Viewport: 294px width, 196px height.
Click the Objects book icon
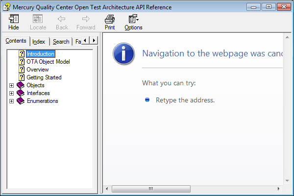coord(20,85)
